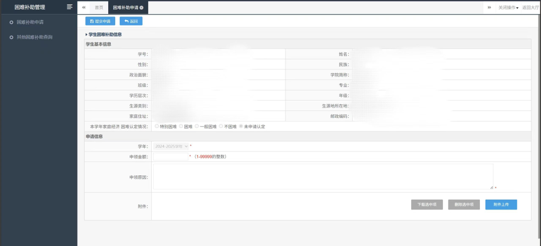Viewport: 541px width, 246px height.
Task: Click the left double-arrow tab scroll icon
Action: coord(84,7)
